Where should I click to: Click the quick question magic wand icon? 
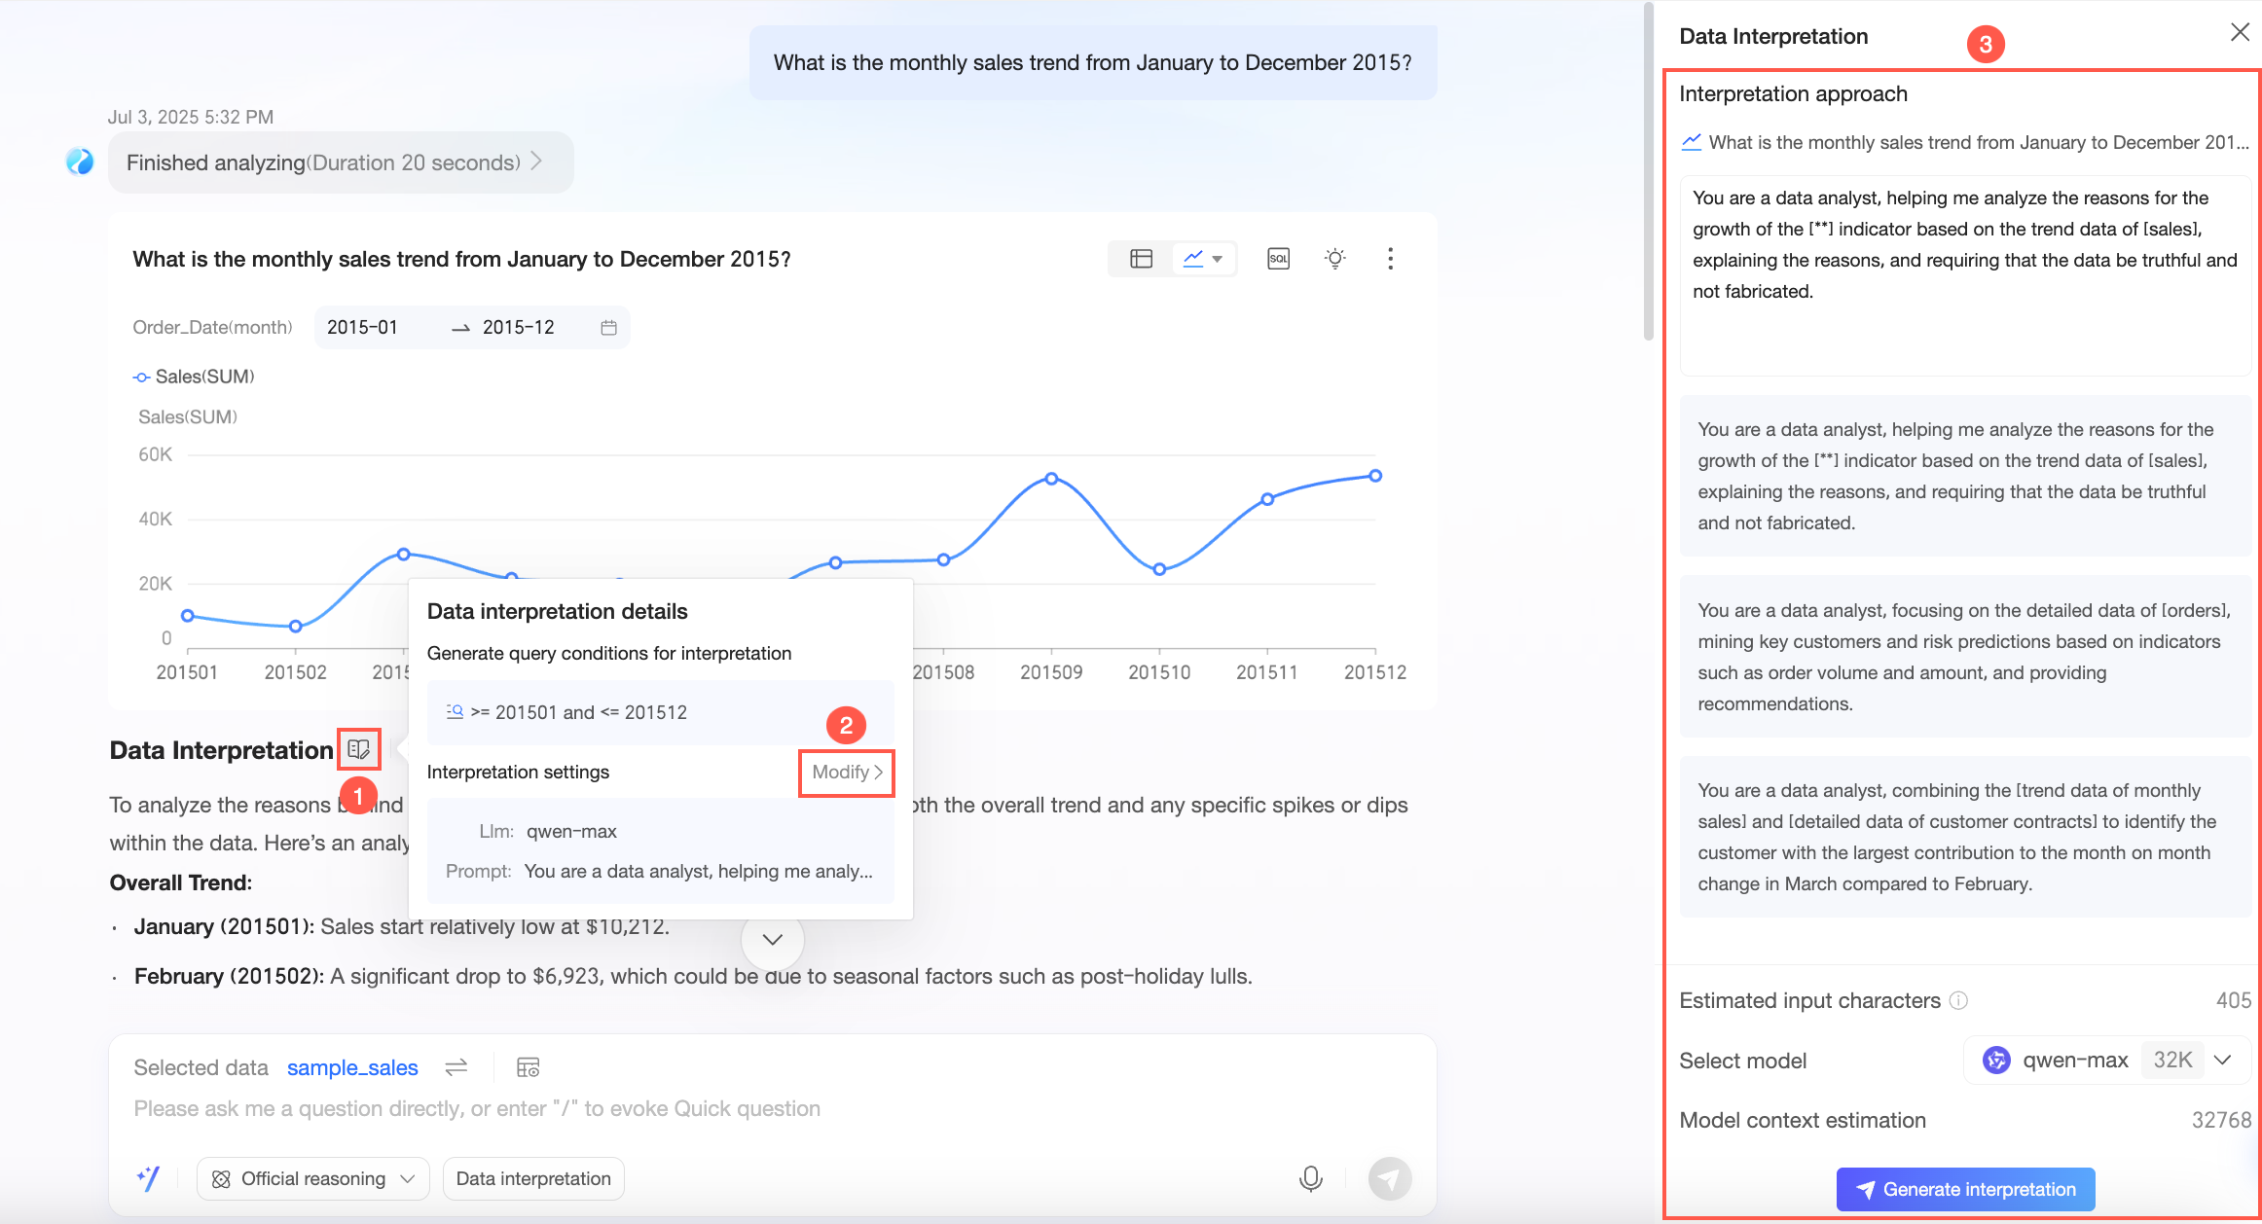click(148, 1178)
